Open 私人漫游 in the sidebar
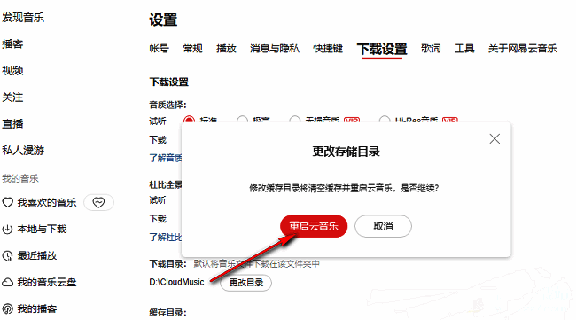Image resolution: width=576 pixels, height=320 pixels. (23, 151)
